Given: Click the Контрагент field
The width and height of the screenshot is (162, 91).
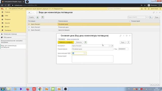Looking at the screenshot, I should 90,46.
